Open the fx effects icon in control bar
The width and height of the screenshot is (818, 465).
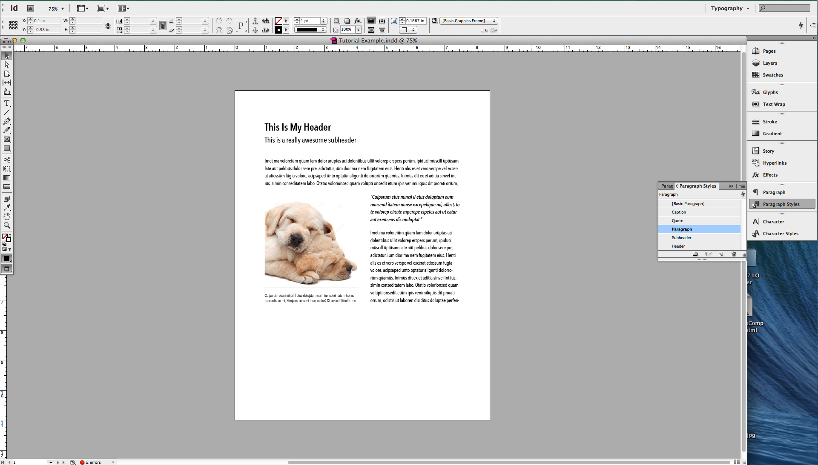click(x=358, y=21)
